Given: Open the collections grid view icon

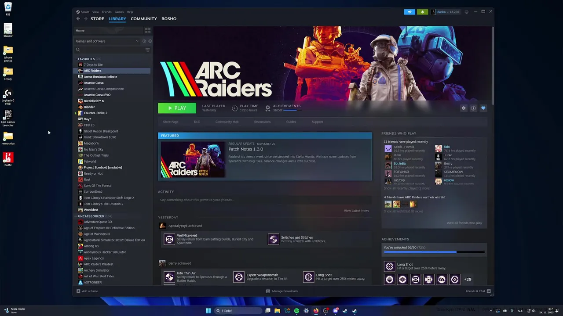Looking at the screenshot, I should (148, 30).
